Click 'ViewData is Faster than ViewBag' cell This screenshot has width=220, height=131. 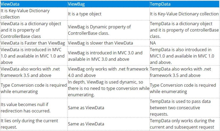[x=34, y=43]
